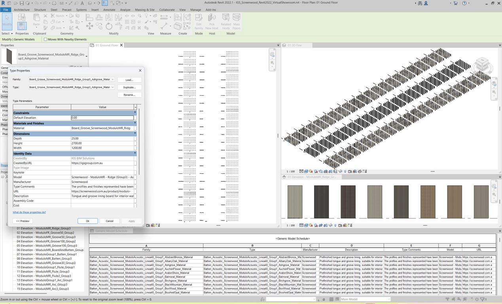Open the Annotate ribbon tab
This screenshot has width=502, height=304.
(109, 10)
